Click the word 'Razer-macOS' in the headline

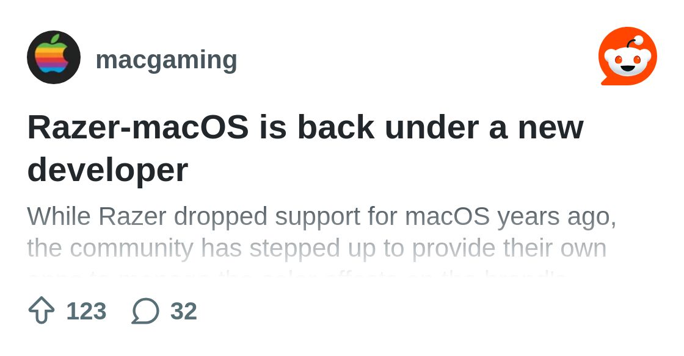[138, 127]
